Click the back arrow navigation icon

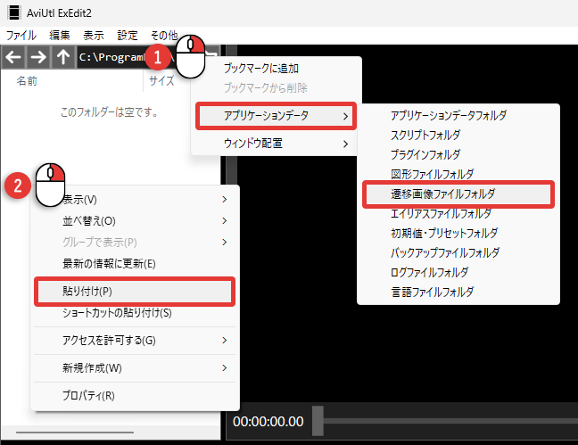click(x=13, y=57)
